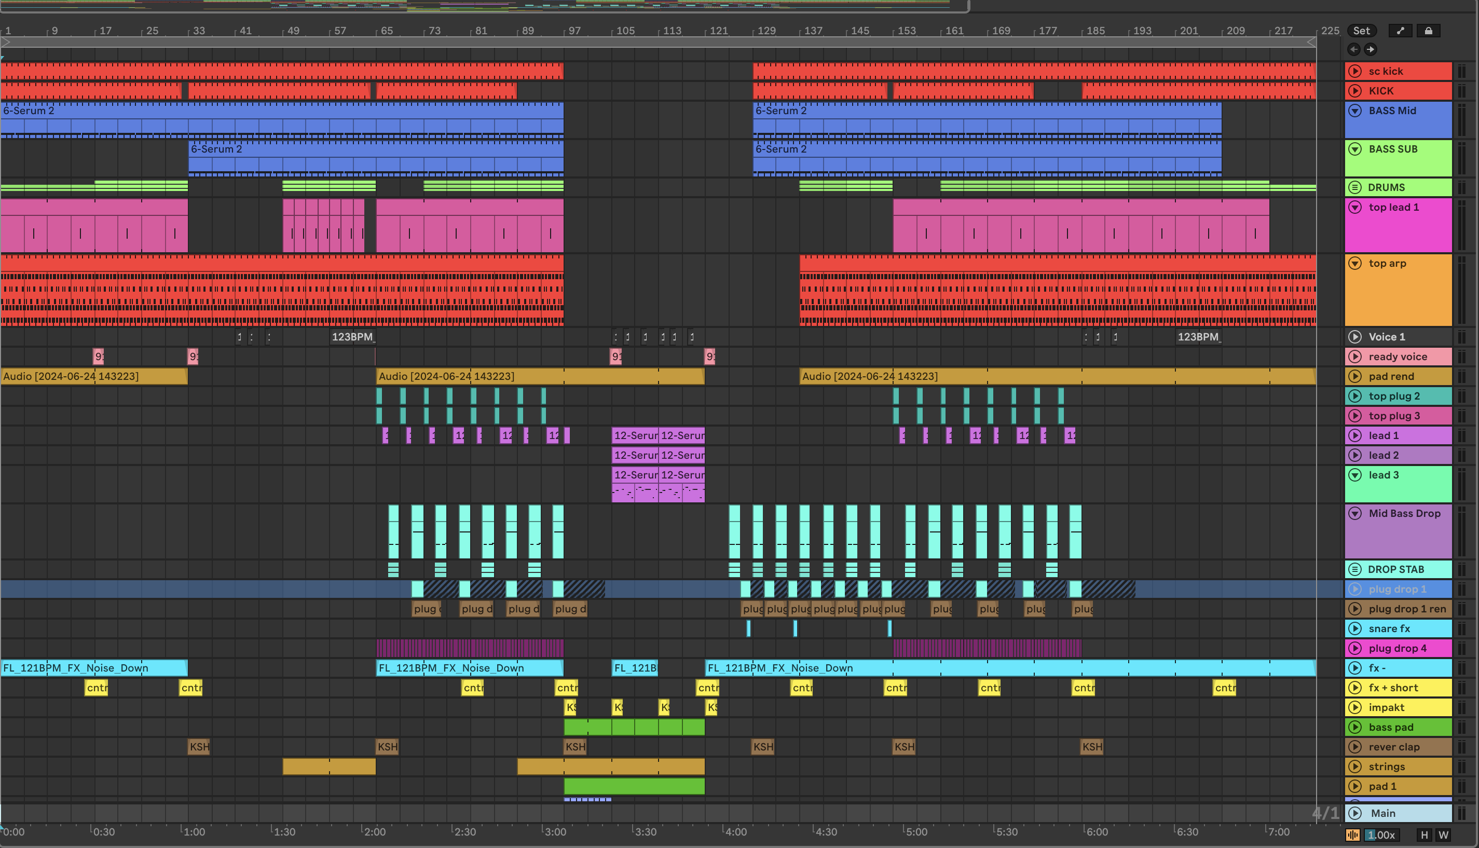Unfold the snare fx track arrow
The height and width of the screenshot is (848, 1479).
pyautogui.click(x=1355, y=628)
